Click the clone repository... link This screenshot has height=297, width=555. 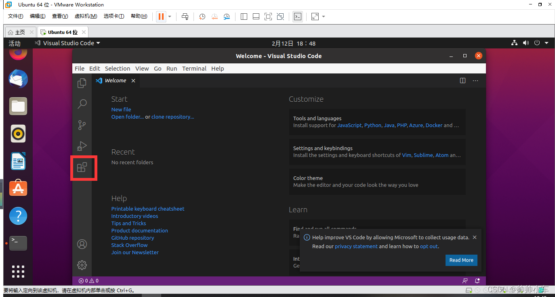click(173, 117)
